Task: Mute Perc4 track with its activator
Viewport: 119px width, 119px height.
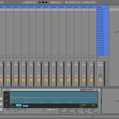Action: click(x=38, y=80)
